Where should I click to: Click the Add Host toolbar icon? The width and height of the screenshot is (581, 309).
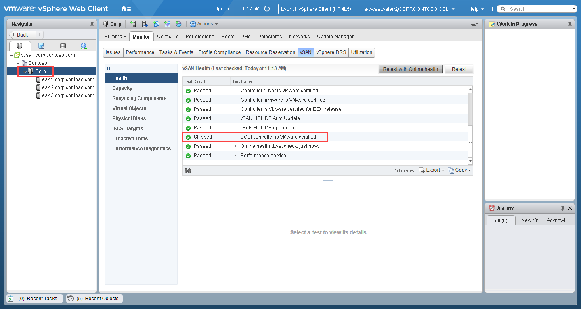tap(133, 24)
